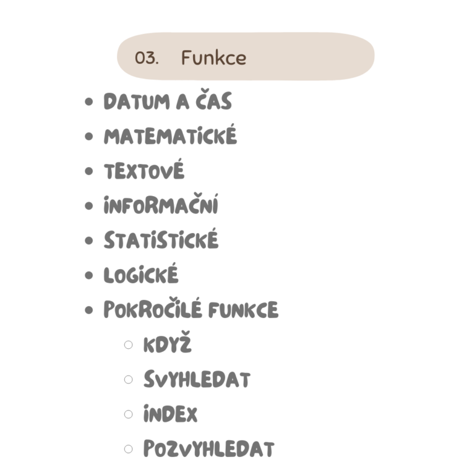Select the 'Datum a čas' list item
This screenshot has width=475, height=475.
pos(168,100)
